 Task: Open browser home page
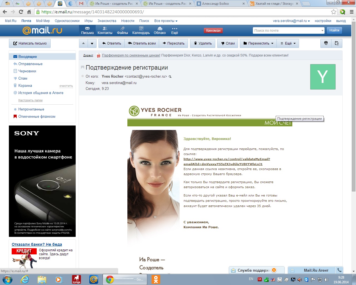click(x=29, y=12)
